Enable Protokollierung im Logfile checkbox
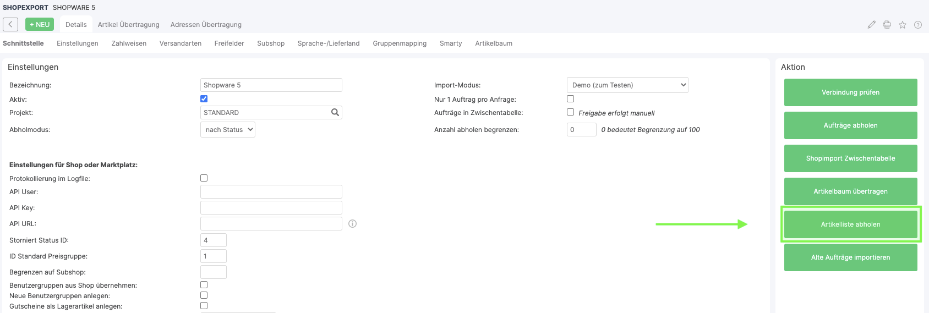This screenshot has height=313, width=929. (x=204, y=178)
